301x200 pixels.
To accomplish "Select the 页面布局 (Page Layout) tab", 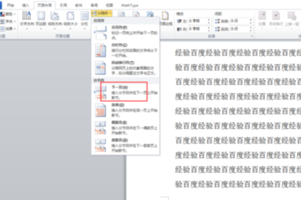I will pyautogui.click(x=45, y=5).
